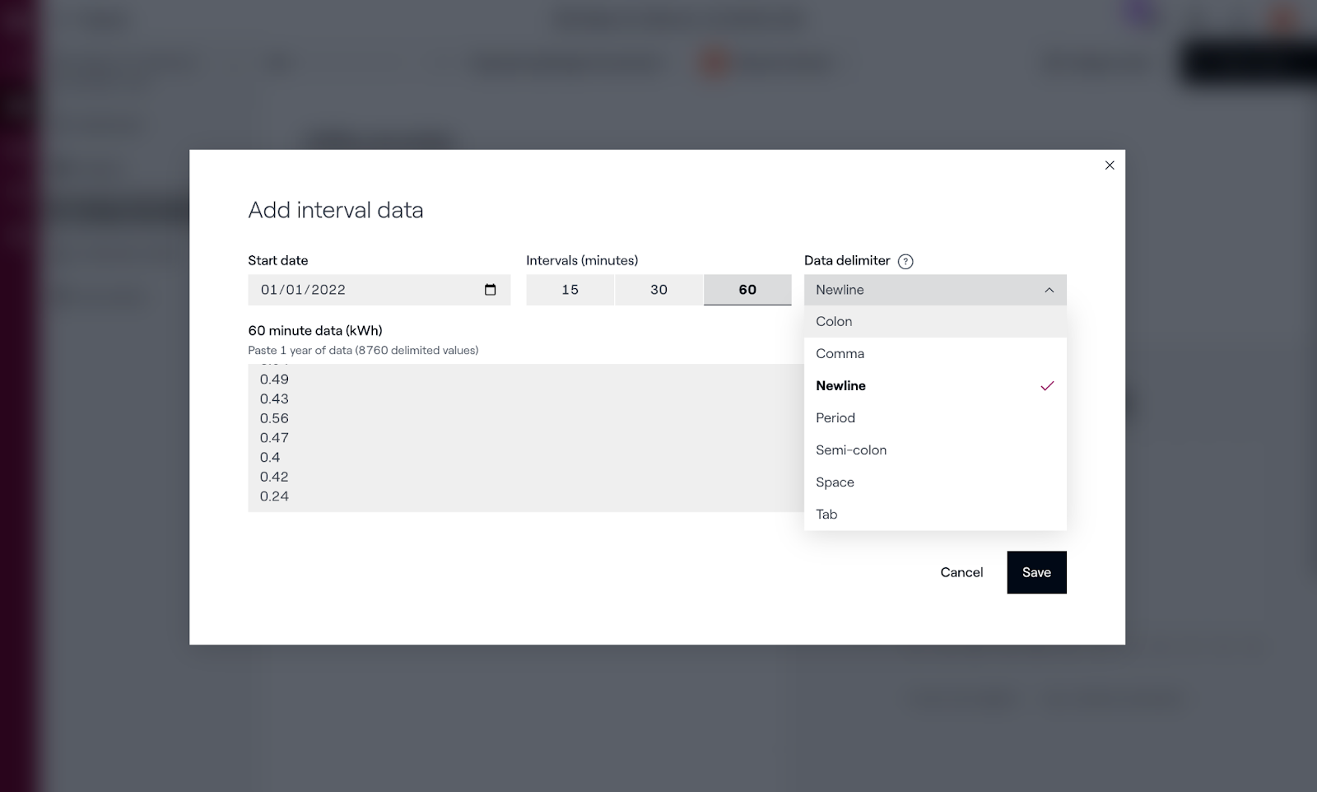The image size is (1317, 792).
Task: Choose Tab as the data delimiter
Action: click(x=826, y=515)
